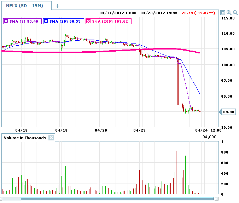Select the 84.90 current price marker
239x203 pixels.
pos(227,112)
